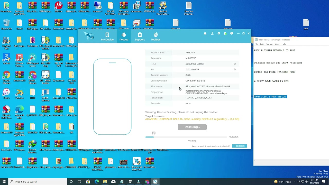Select the Recycle Bin desktop icon

6,25
